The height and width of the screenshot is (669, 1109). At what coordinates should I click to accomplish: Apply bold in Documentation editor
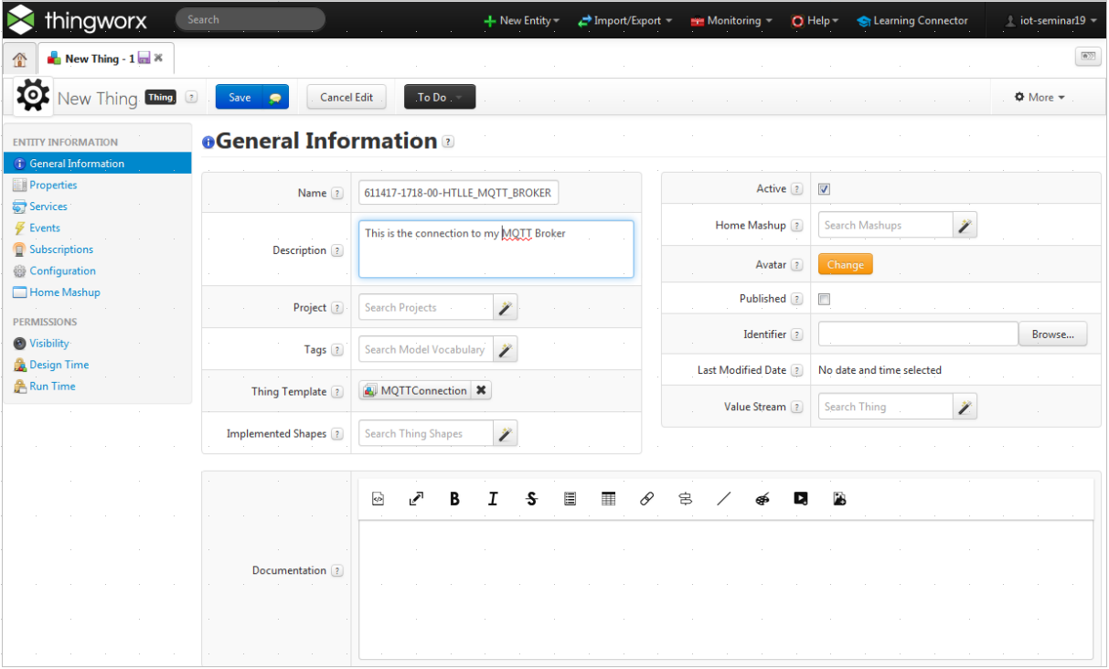[x=454, y=499]
